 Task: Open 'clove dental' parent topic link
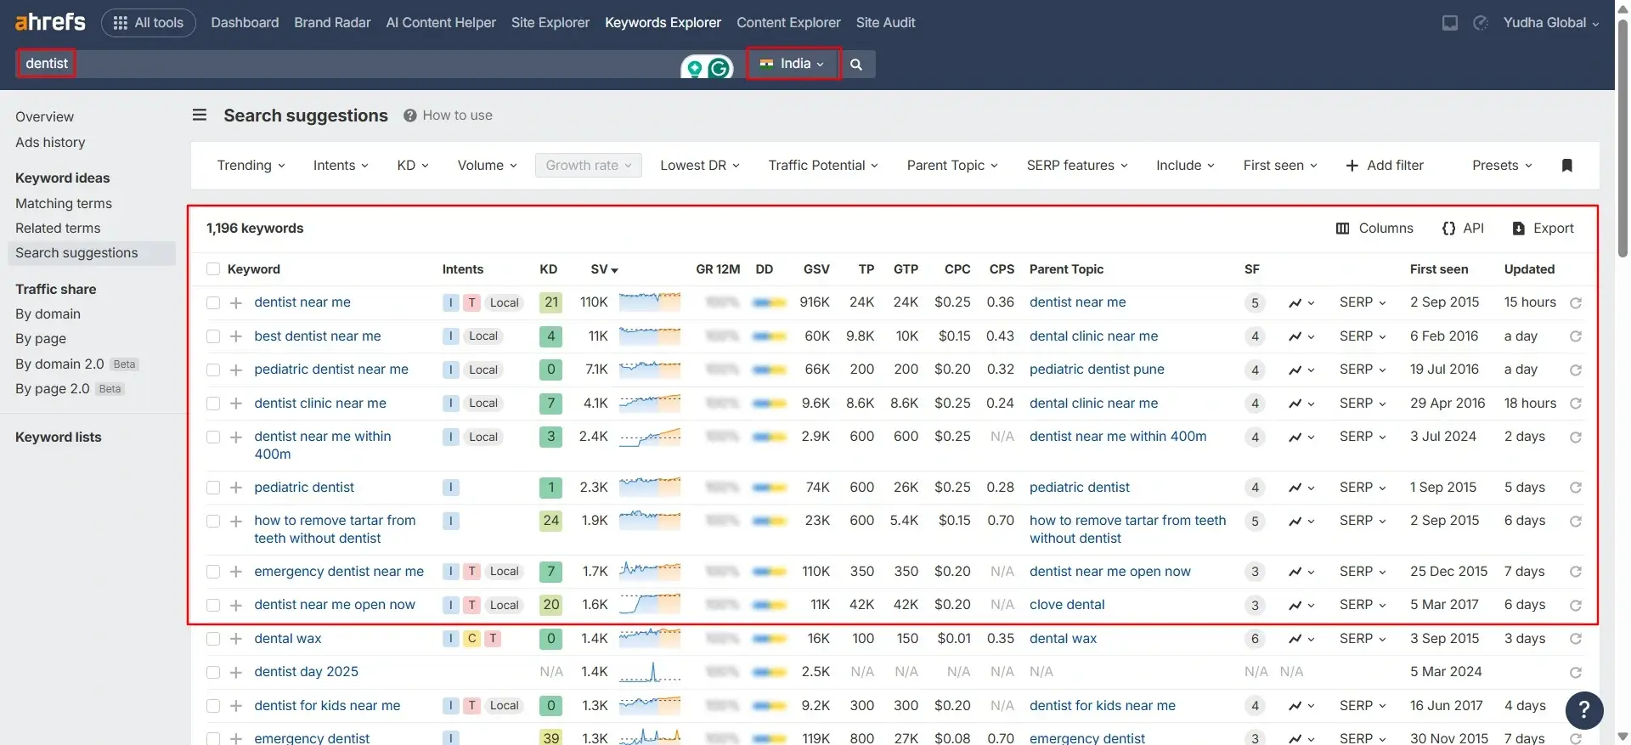click(x=1067, y=605)
